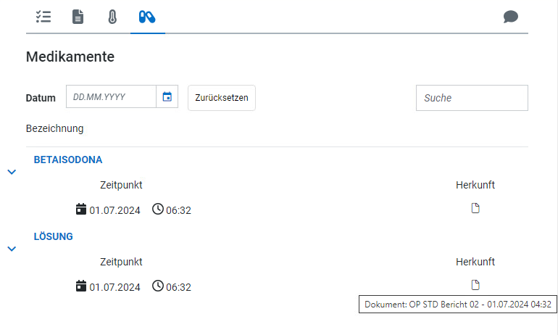Image resolution: width=558 pixels, height=335 pixels.
Task: Click the Herkunft header under BETAISODONA
Action: pyautogui.click(x=475, y=185)
